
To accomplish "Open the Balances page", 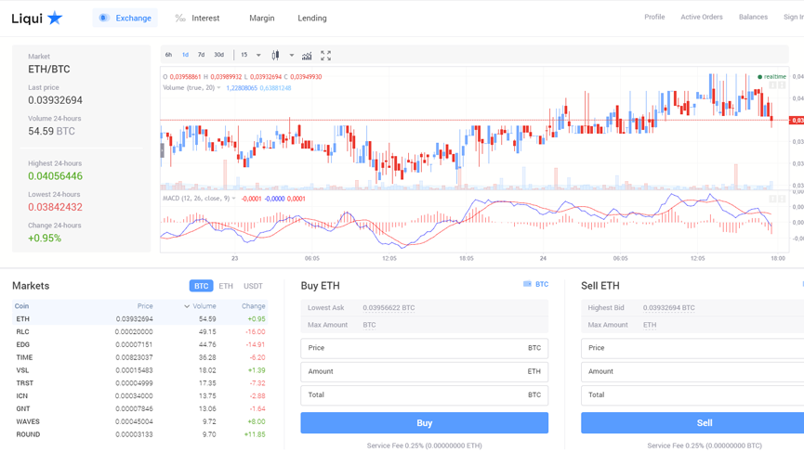I will tap(753, 17).
